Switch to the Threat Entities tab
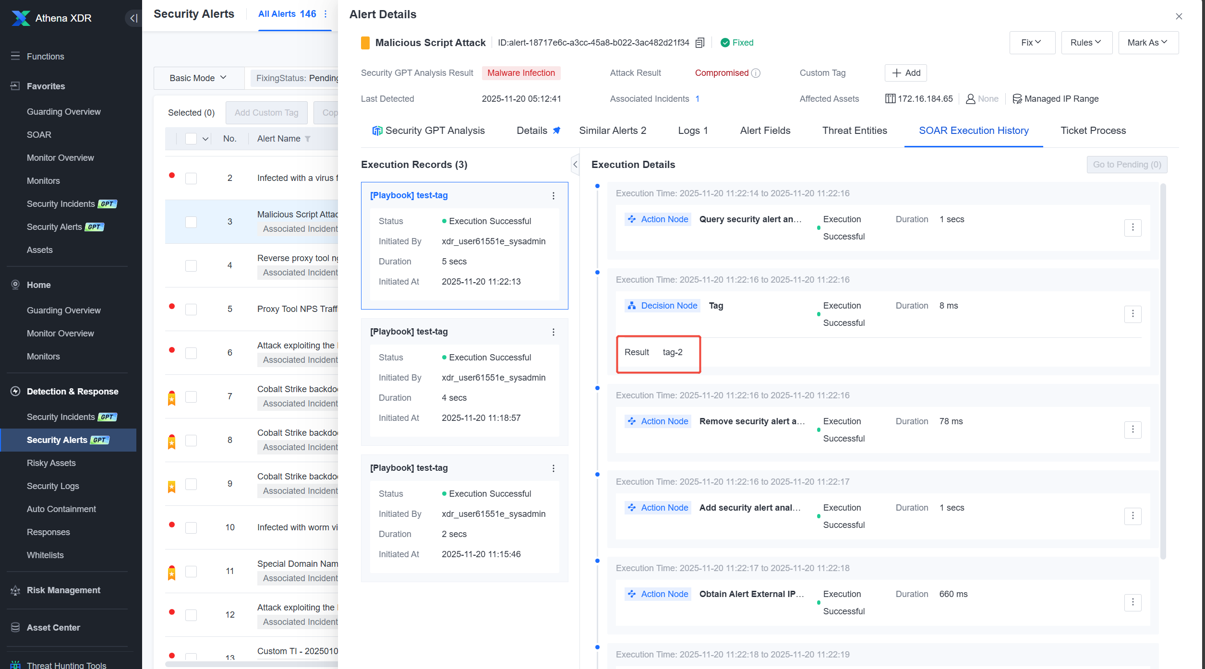The image size is (1205, 669). tap(854, 131)
